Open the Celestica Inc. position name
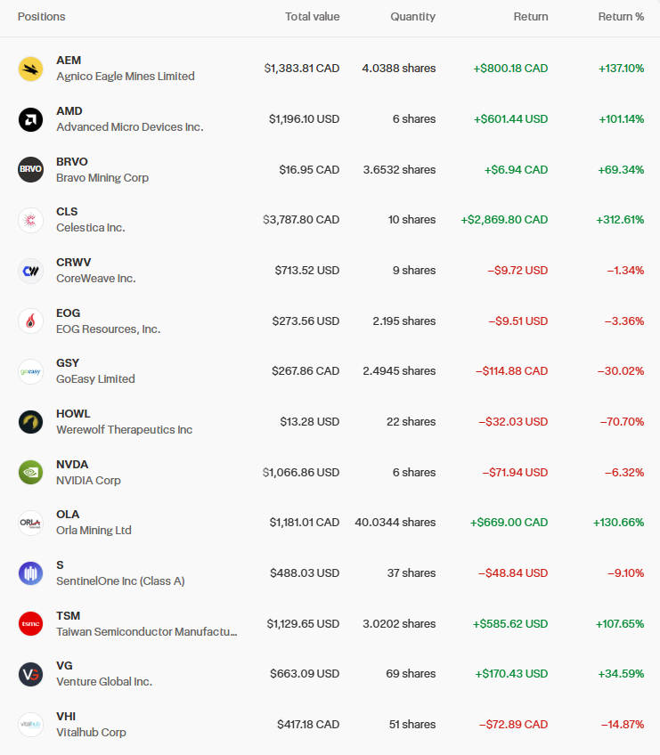The height and width of the screenshot is (755, 660). point(90,228)
